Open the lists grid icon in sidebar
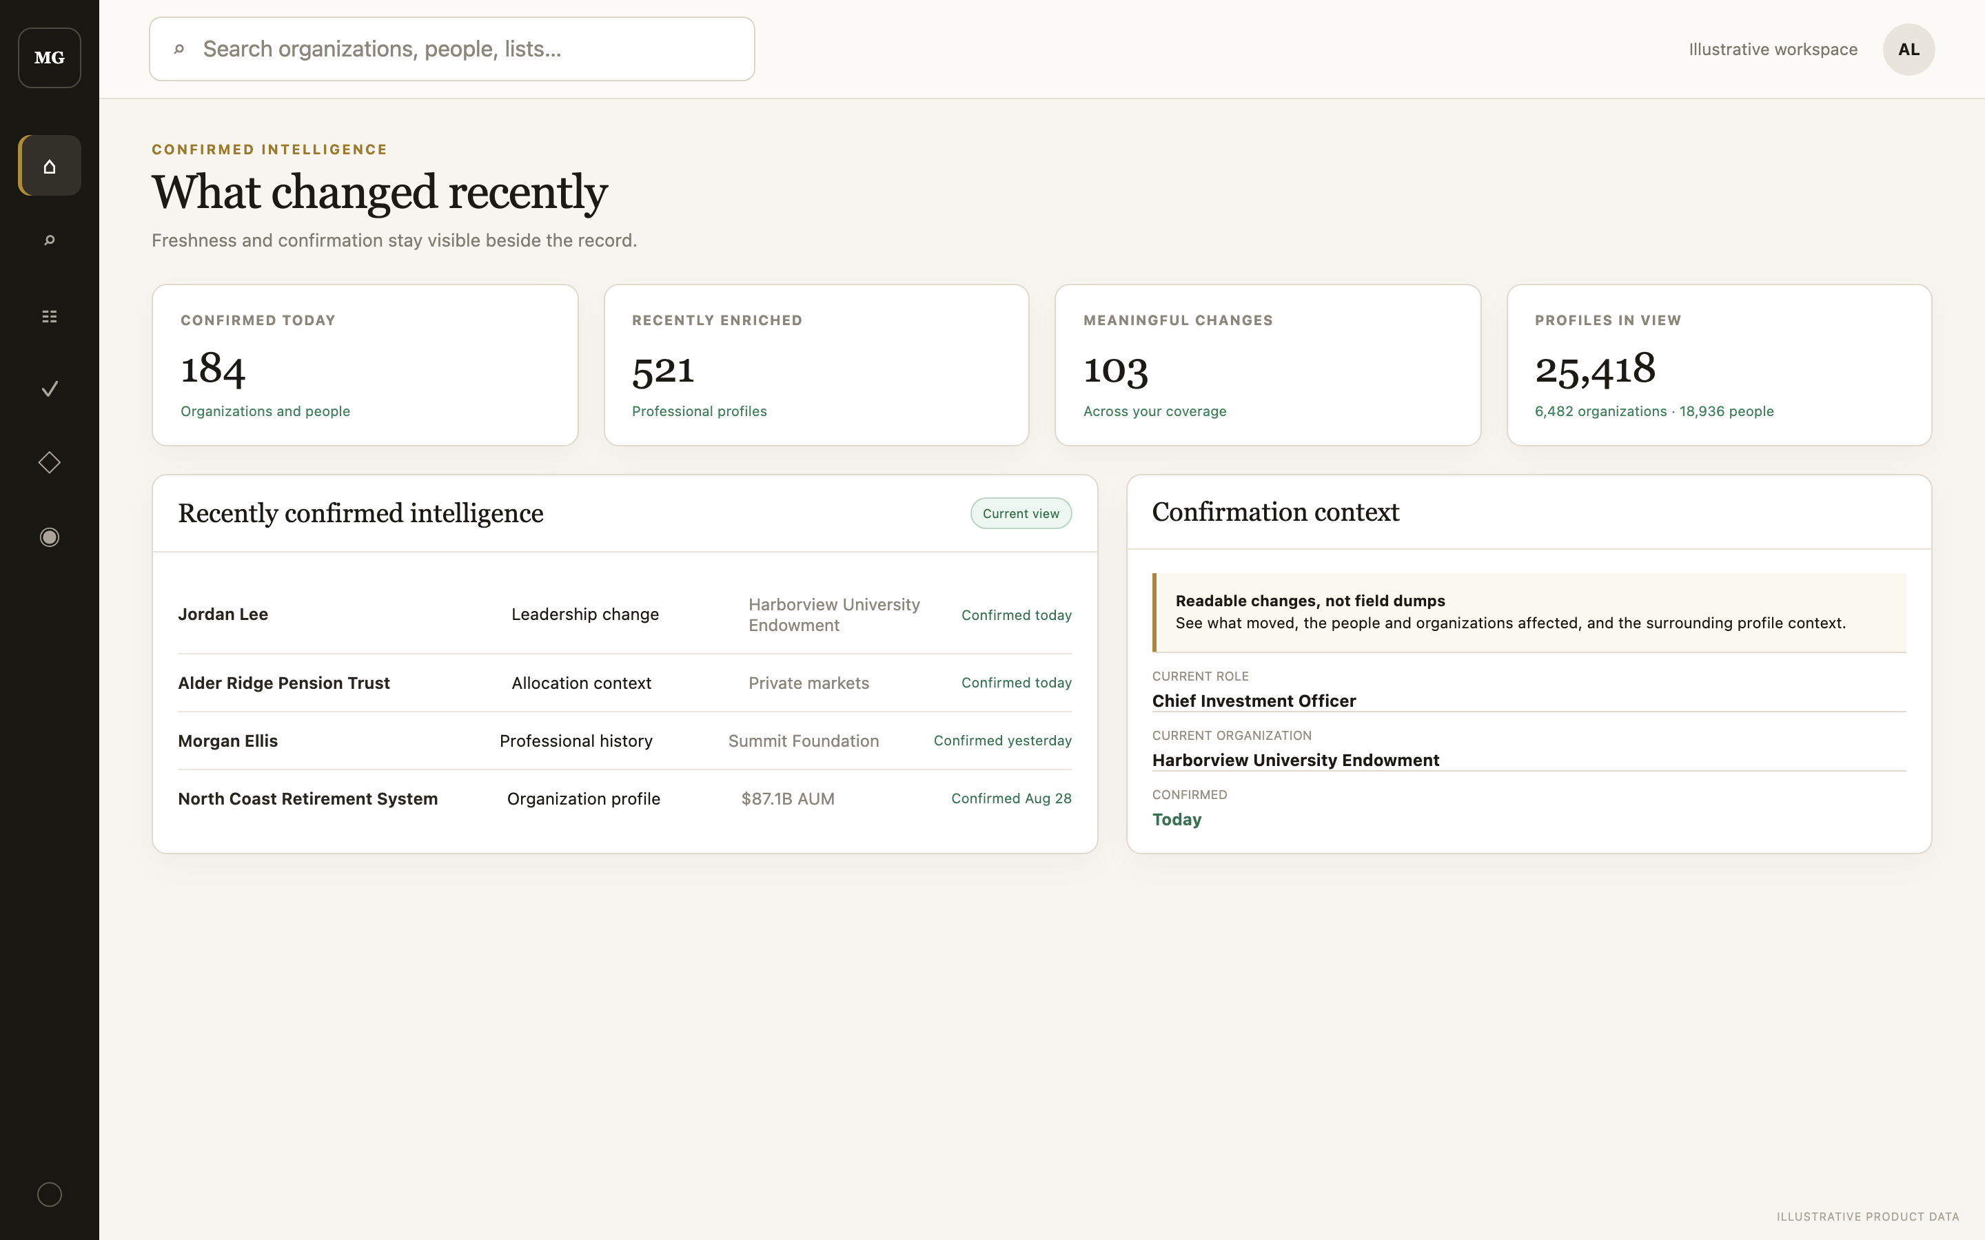The image size is (1985, 1240). point(49,316)
